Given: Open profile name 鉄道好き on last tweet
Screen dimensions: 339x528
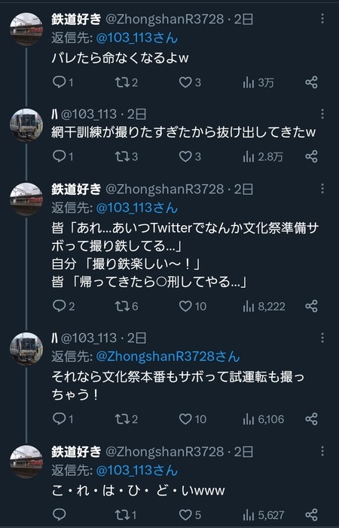Looking at the screenshot, I should [x=76, y=452].
